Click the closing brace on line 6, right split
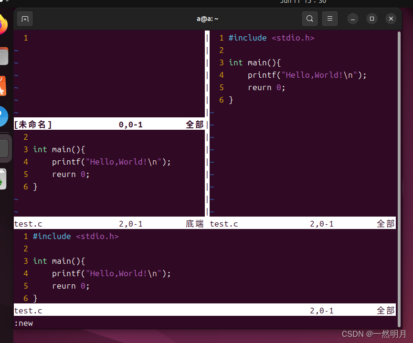This screenshot has height=343, width=413. 231,100
